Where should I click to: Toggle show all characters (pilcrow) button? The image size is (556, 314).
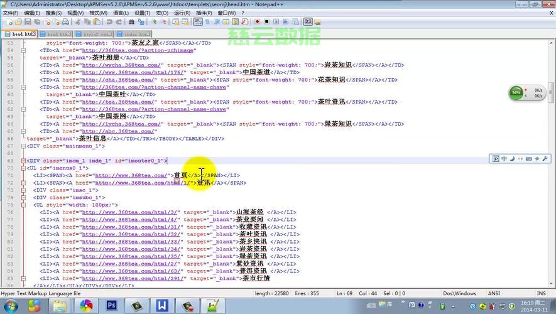(x=207, y=22)
